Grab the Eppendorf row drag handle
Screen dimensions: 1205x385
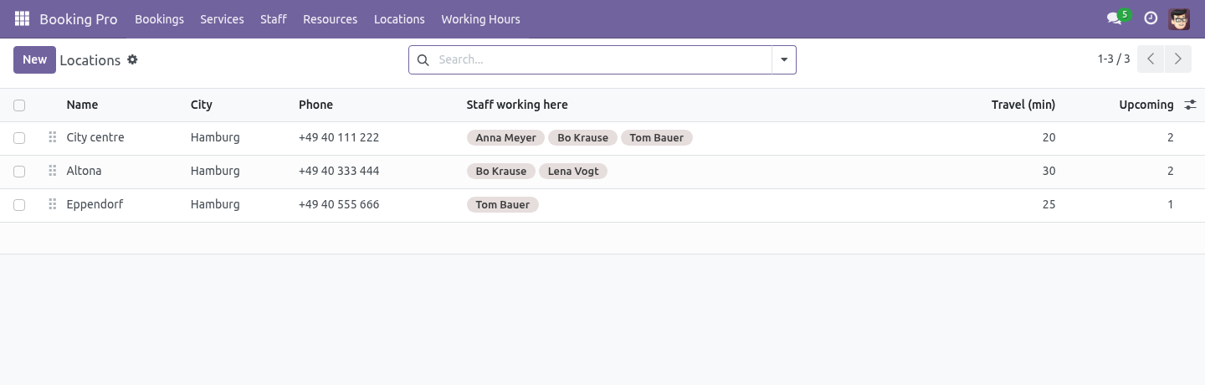coord(52,204)
